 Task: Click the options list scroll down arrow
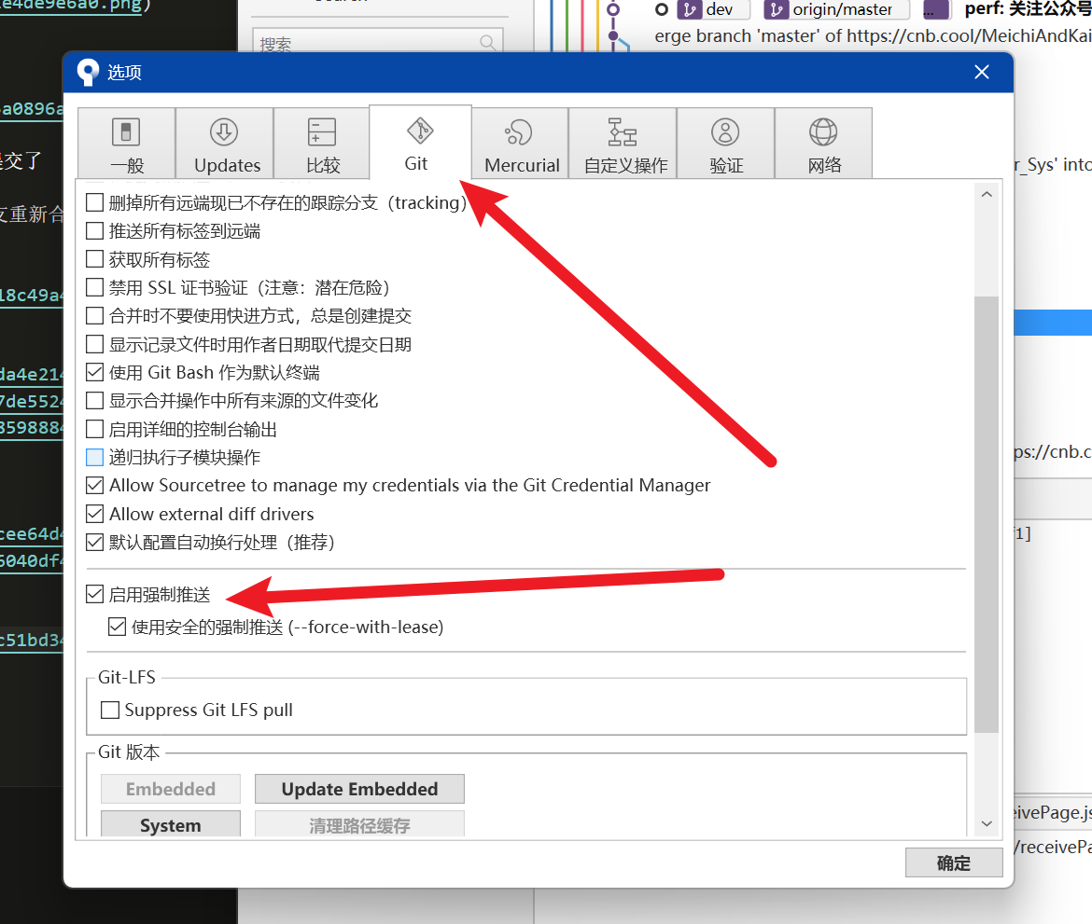coord(987,824)
